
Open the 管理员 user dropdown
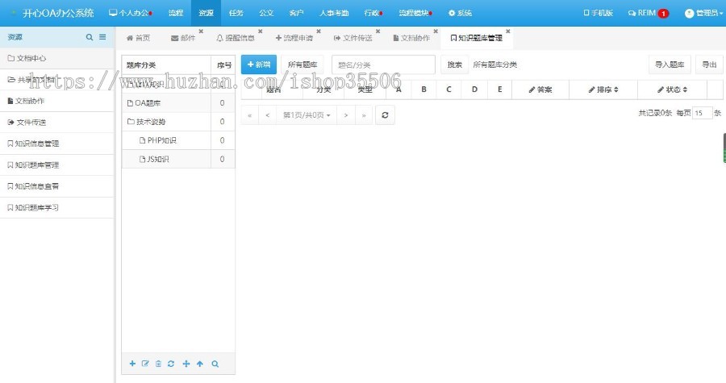coord(703,13)
